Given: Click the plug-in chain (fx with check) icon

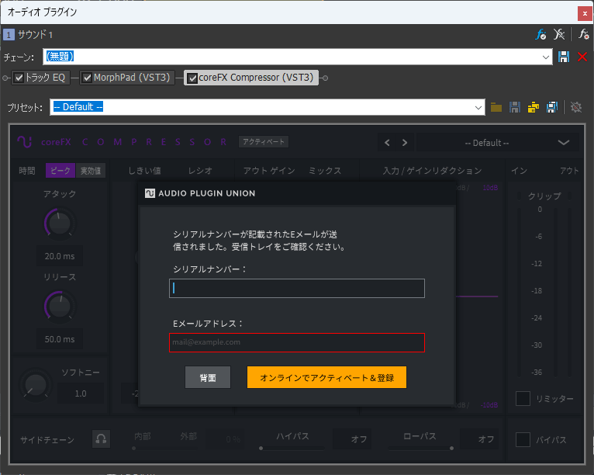Looking at the screenshot, I should pyautogui.click(x=541, y=34).
